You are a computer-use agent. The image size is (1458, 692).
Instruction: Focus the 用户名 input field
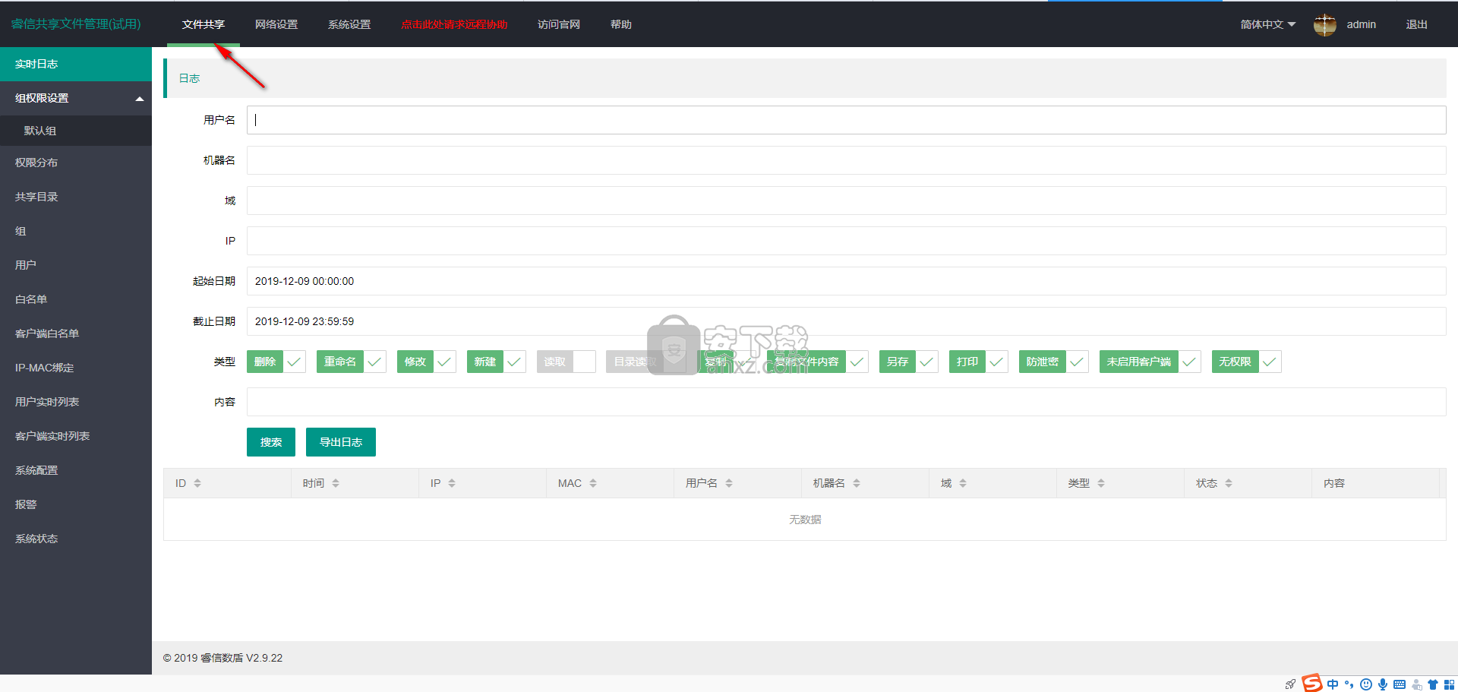pyautogui.click(x=846, y=120)
